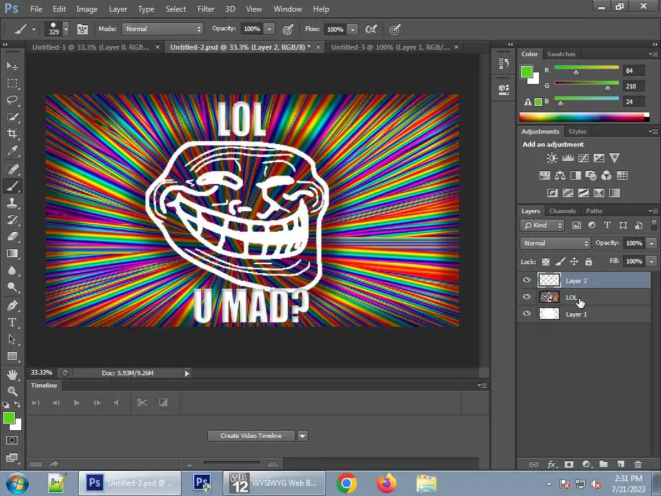This screenshot has height=496, width=661.
Task: Select the Eyedropper tool
Action: pyautogui.click(x=12, y=151)
